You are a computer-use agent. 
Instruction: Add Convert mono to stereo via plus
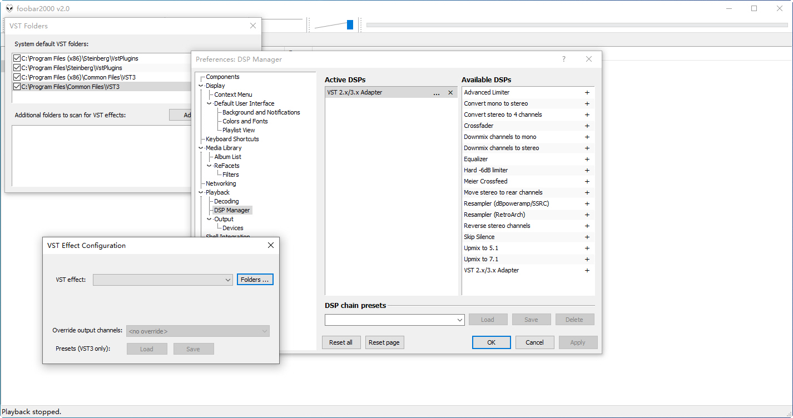point(587,103)
